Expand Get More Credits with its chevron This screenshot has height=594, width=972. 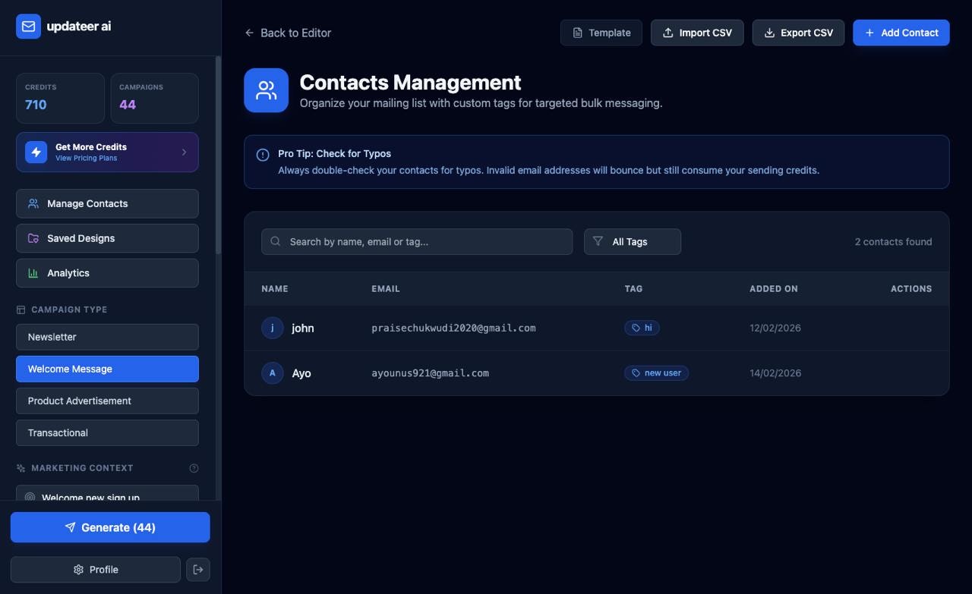click(183, 152)
